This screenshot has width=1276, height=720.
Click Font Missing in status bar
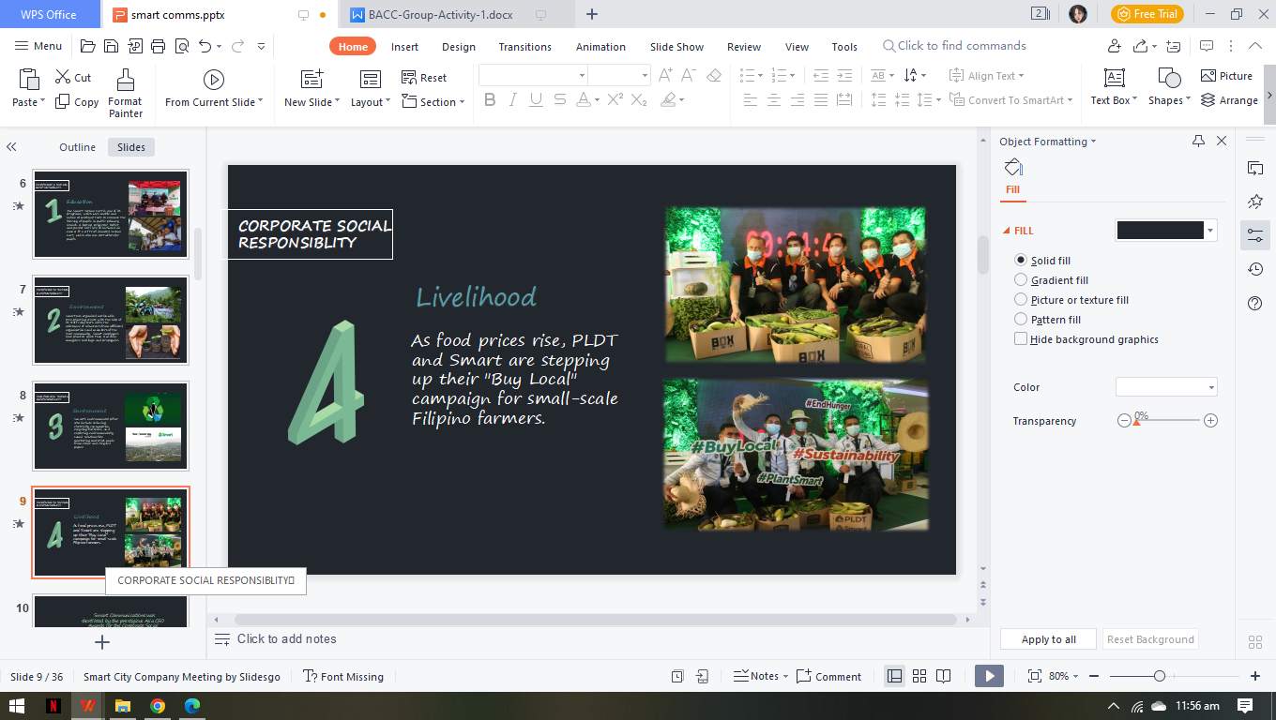(343, 676)
